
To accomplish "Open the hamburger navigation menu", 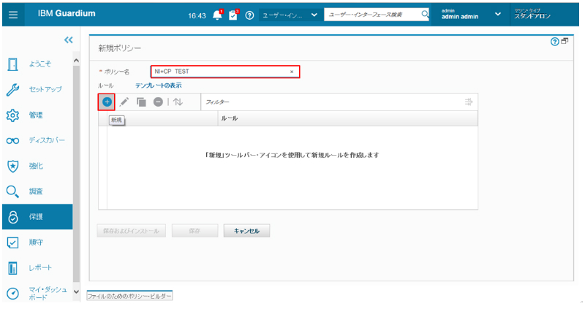I will coord(14,15).
